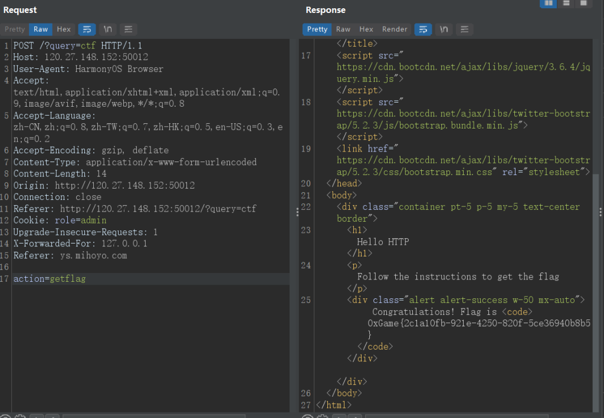Click the 'Upgrade-Insecure-Requests: 1' header

[x=86, y=232]
